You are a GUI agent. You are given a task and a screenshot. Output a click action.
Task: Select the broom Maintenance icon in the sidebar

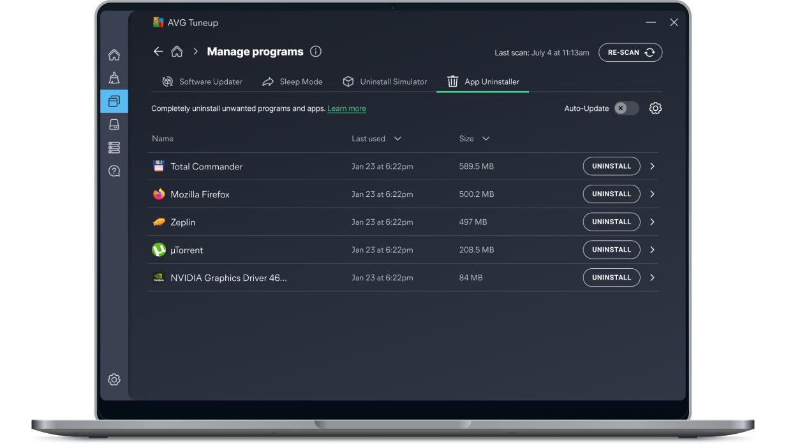click(x=114, y=77)
